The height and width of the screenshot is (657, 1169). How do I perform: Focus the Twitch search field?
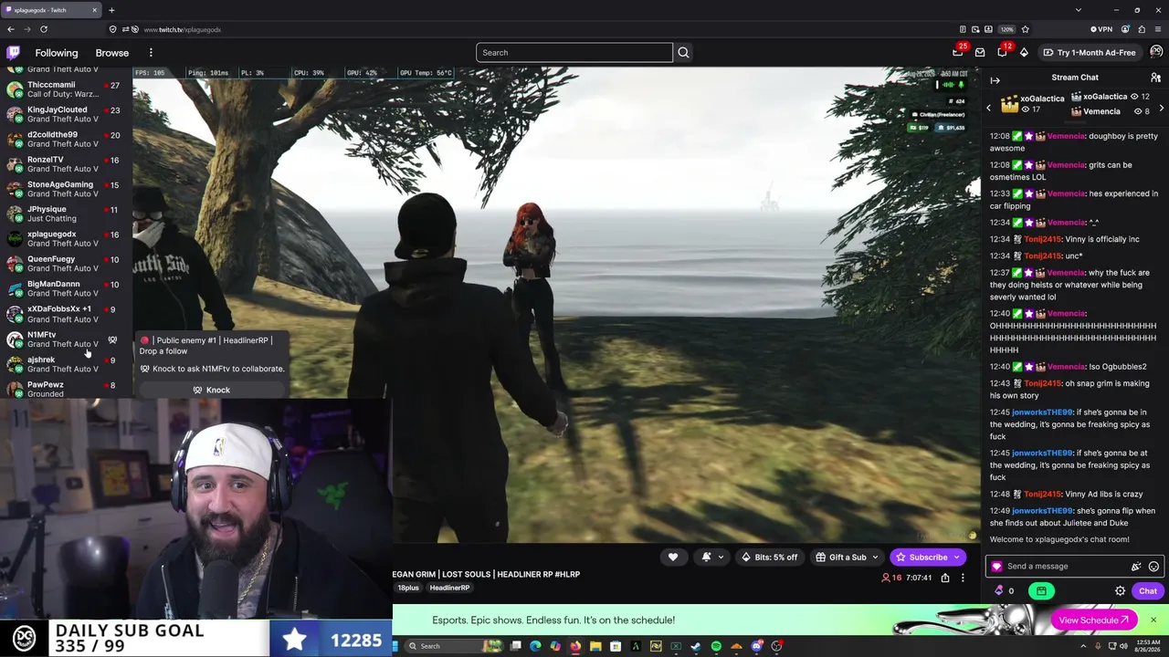[574, 53]
